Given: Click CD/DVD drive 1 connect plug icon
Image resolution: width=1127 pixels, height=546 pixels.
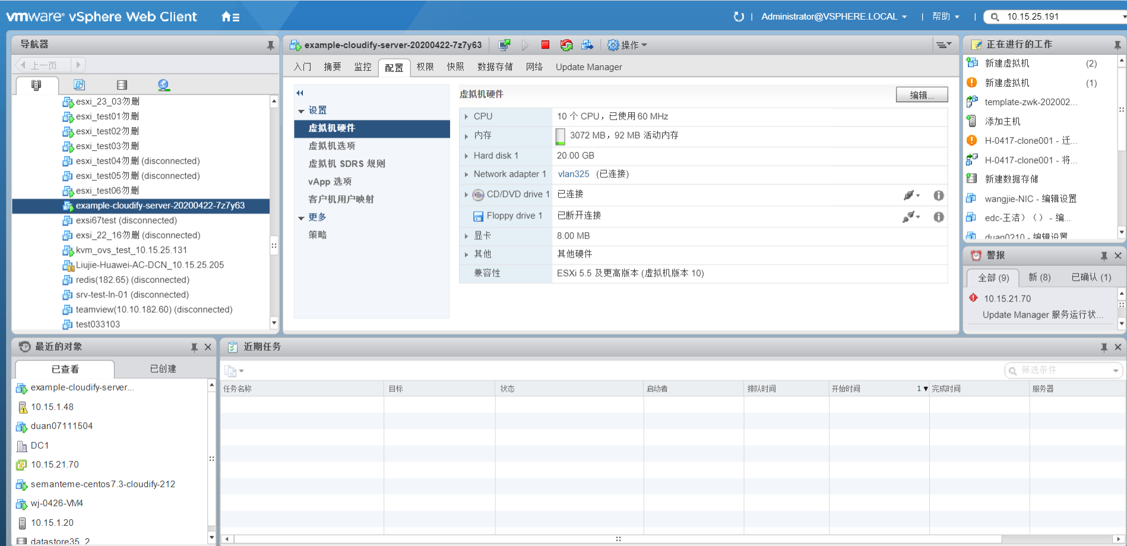Looking at the screenshot, I should 911,195.
